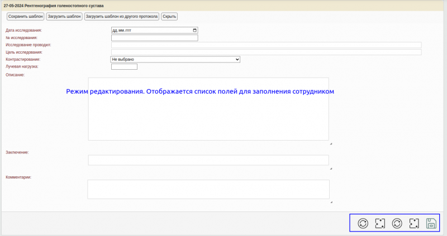Click the leftmost circular refresh icon
The width and height of the screenshot is (447, 236).
point(363,223)
